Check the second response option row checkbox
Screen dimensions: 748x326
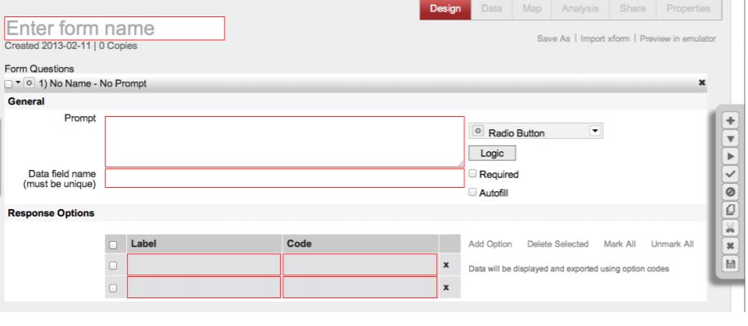tap(113, 288)
